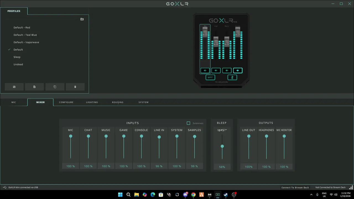The width and height of the screenshot is (354, 199).
Task: Click the GAME input volume slider
Action: [124, 147]
